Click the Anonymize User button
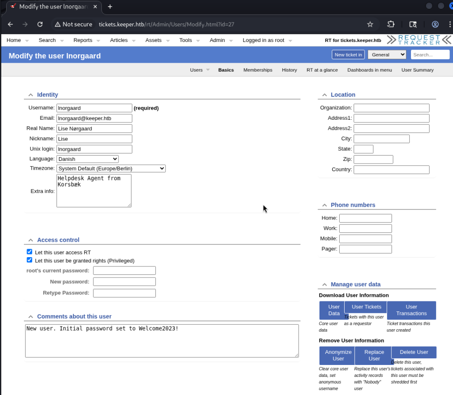 tap(338, 355)
